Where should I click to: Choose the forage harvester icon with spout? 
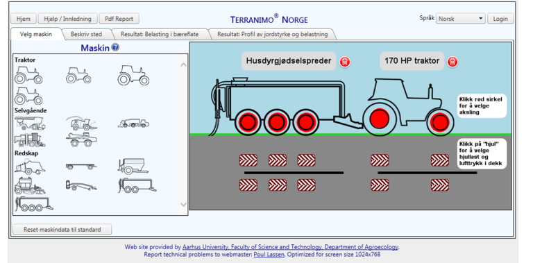point(82,123)
